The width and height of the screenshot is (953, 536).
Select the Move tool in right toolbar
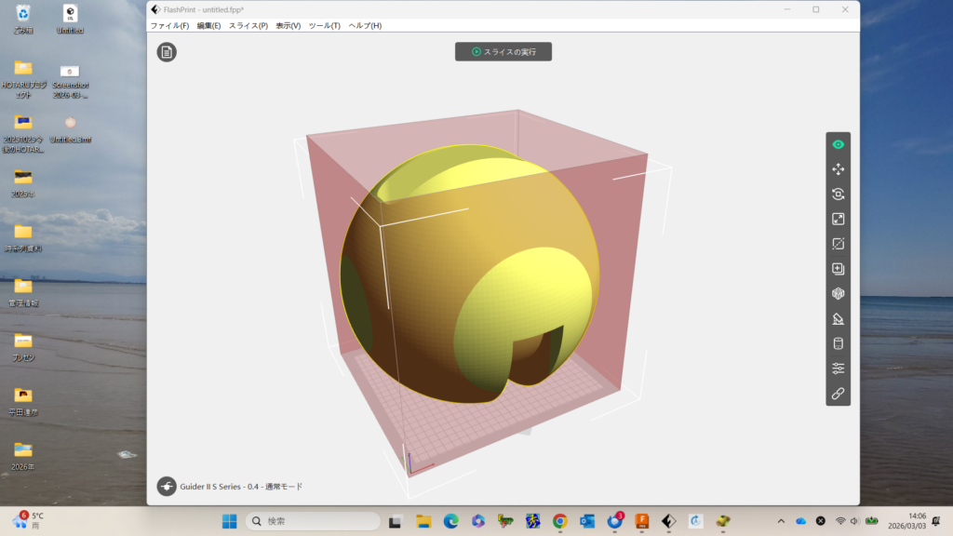(838, 169)
